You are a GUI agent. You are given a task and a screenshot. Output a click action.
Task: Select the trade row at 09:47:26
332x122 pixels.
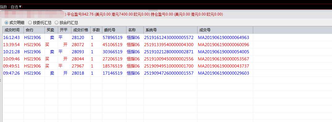(x=128, y=73)
